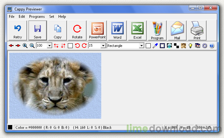Expand the zoom percentage dropdown showing 100

[x=49, y=46]
